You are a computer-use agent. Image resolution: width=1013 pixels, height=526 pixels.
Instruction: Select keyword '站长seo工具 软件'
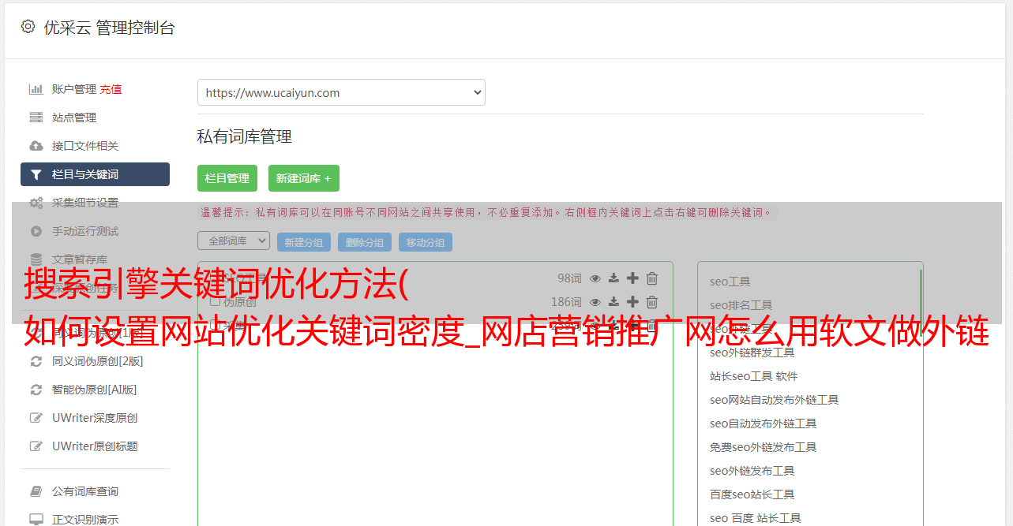coord(754,376)
